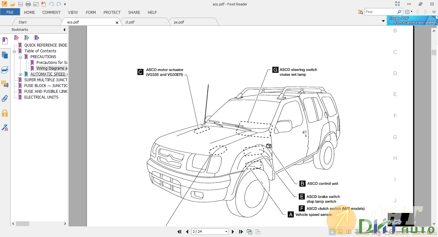Click the magnifier search icon in Find box
Image resolution: width=438 pixels, height=237 pixels.
pyautogui.click(x=399, y=12)
